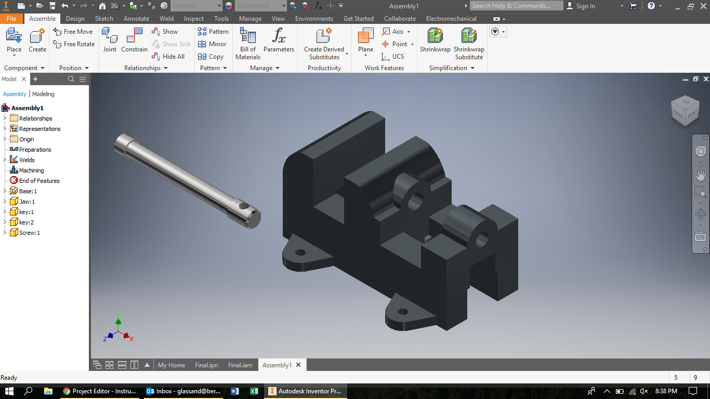Select the work Plane tool
Viewport: 710px width, 399px height.
coord(366,41)
